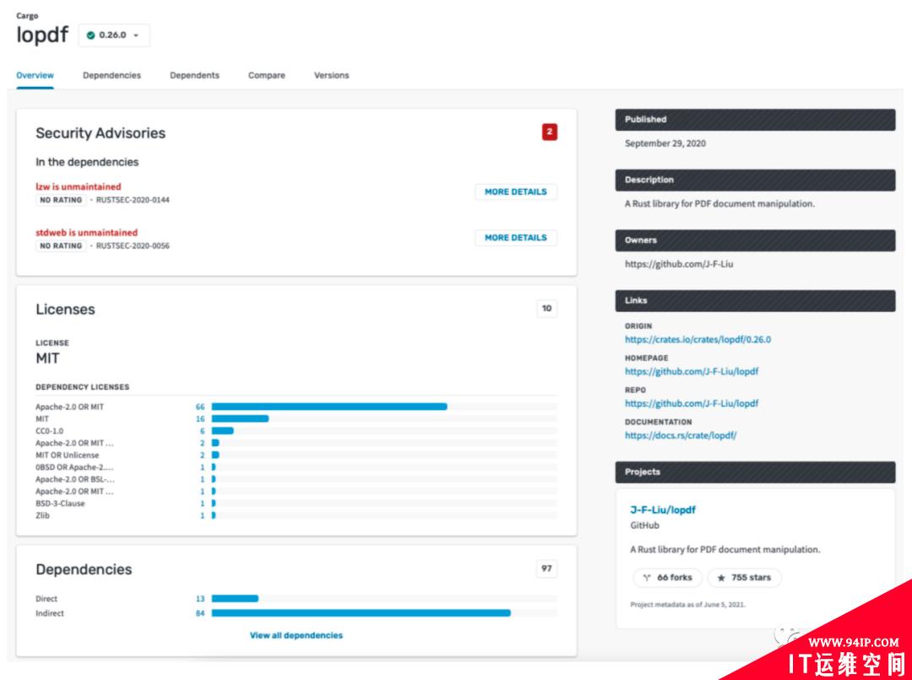Open the crates.io origin link
912x680 pixels.
tap(698, 339)
